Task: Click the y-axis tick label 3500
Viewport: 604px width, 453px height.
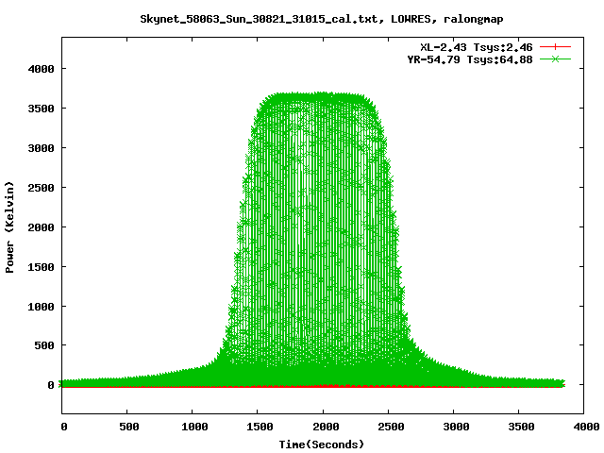Action: 41,109
